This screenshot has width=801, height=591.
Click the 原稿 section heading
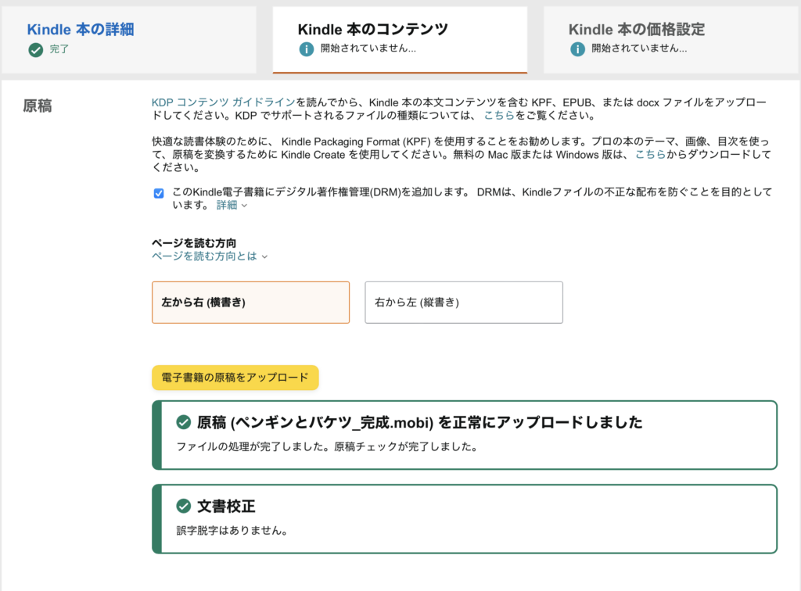coord(38,106)
